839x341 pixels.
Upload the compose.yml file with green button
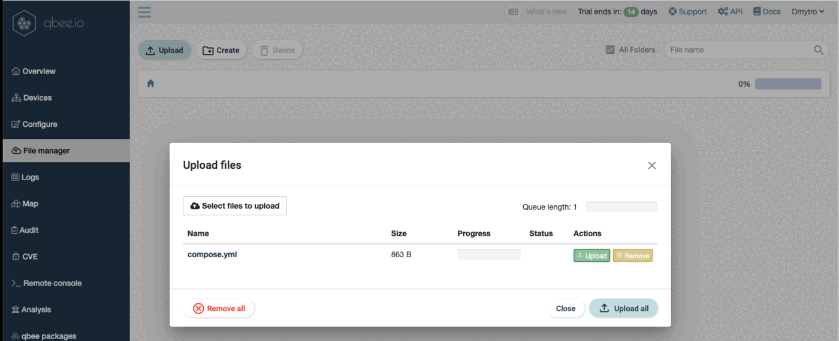point(591,255)
